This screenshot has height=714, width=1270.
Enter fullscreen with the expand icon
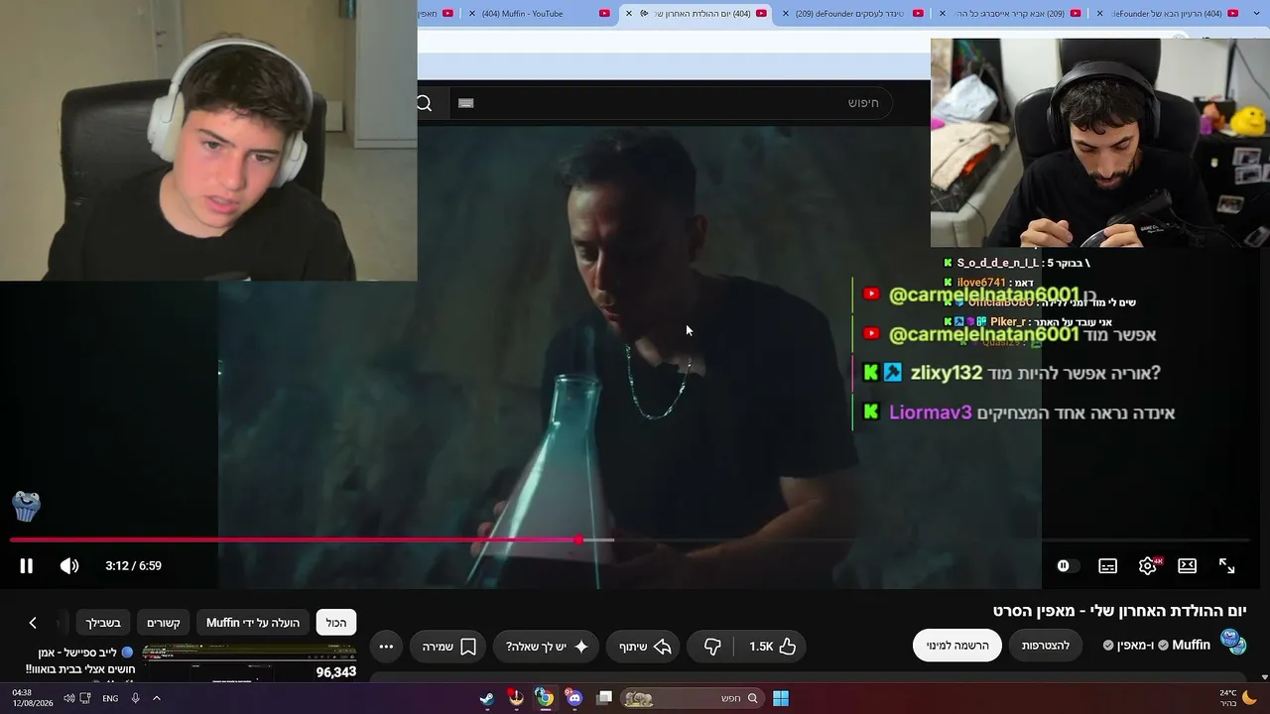[x=1226, y=566]
